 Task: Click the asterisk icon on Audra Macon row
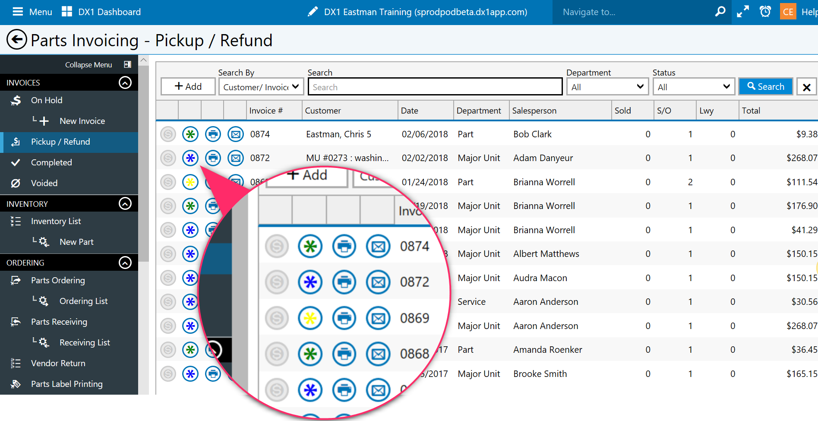coord(190,278)
